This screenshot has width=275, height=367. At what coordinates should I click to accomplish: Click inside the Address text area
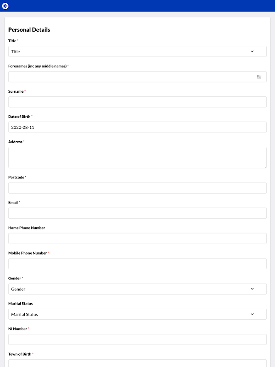(x=137, y=157)
